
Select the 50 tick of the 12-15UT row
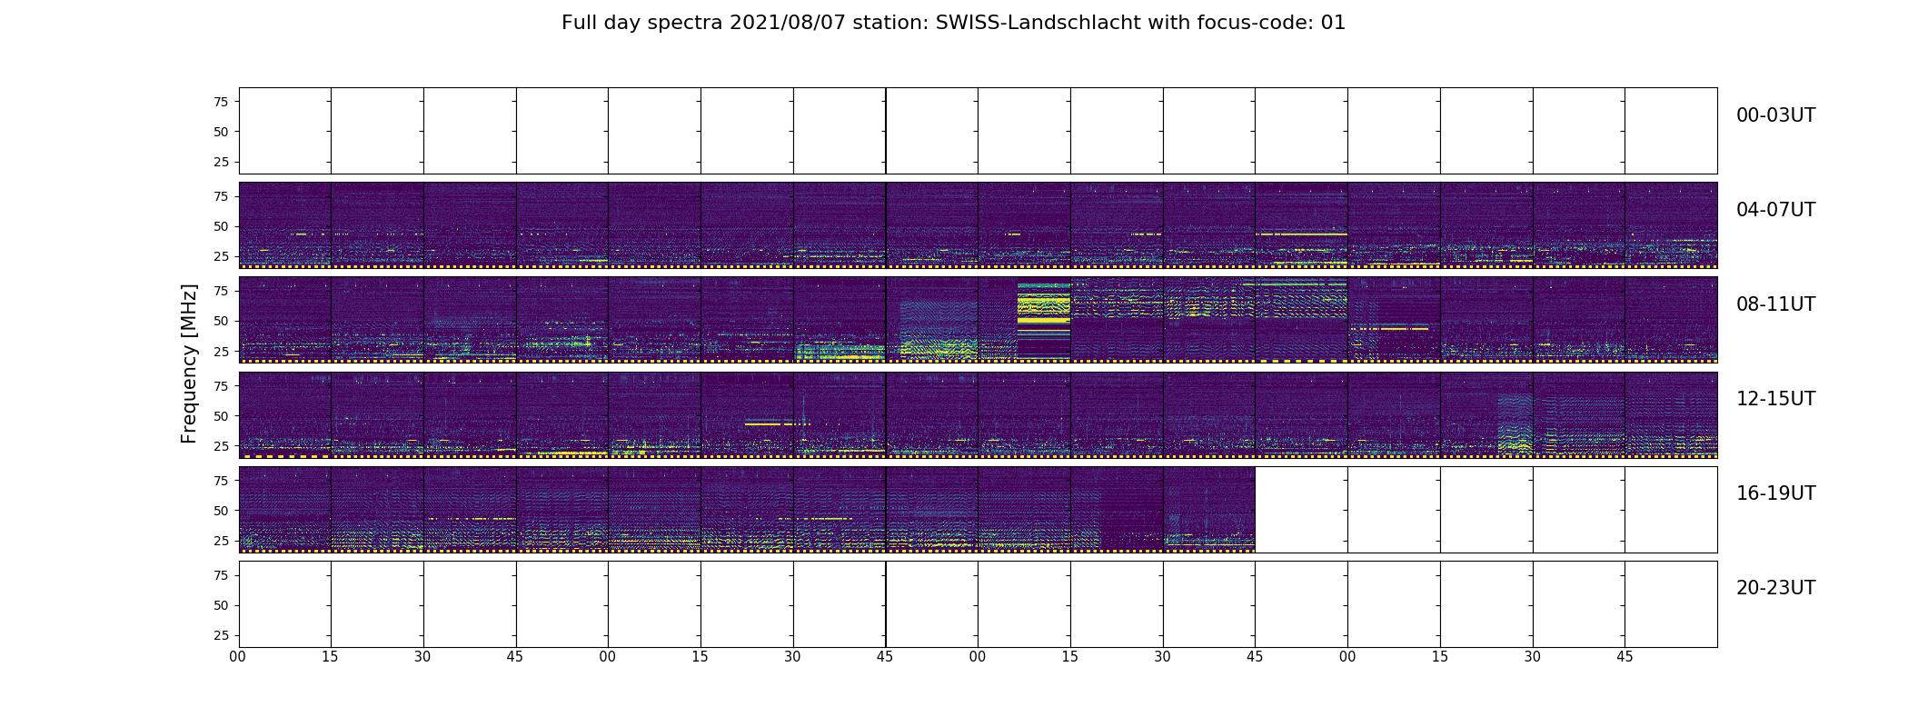221,416
